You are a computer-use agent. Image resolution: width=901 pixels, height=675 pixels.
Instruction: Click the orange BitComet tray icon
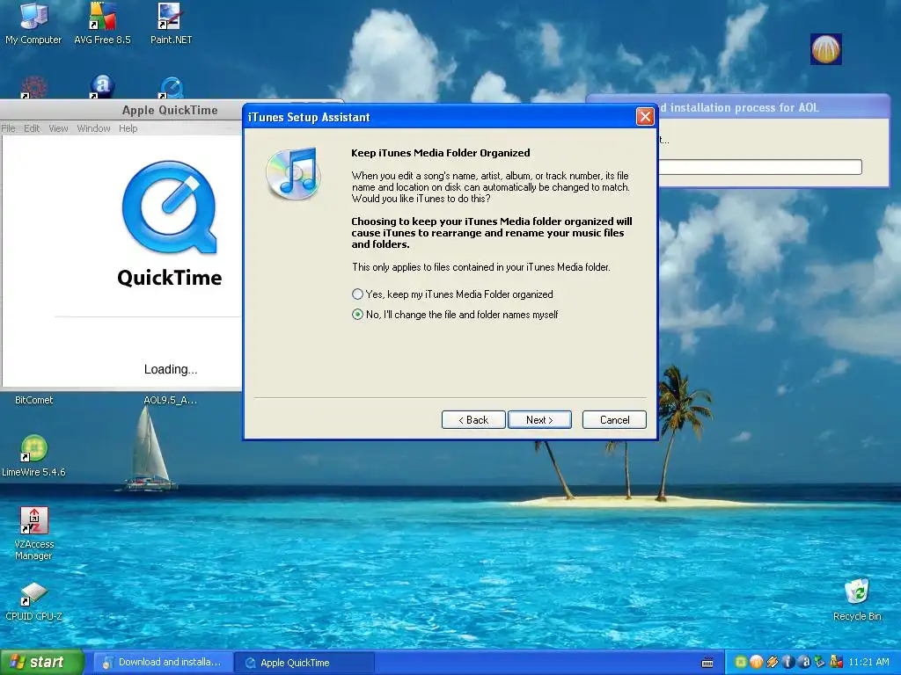tap(756, 663)
